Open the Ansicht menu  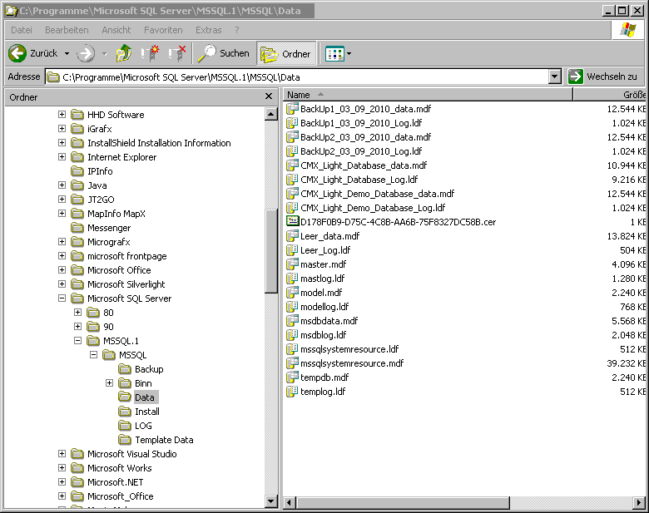(x=116, y=30)
